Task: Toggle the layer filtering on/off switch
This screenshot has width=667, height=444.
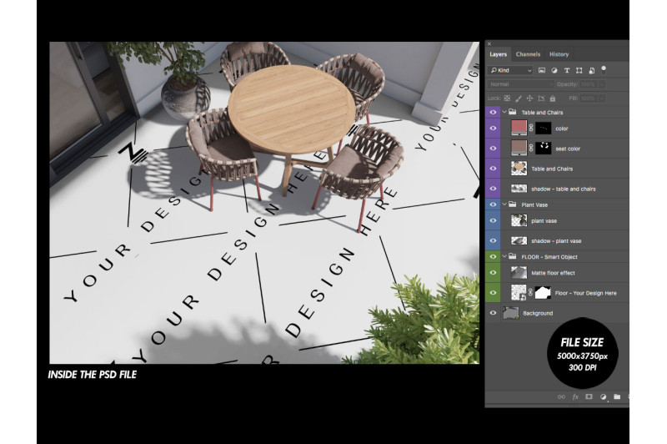Action: click(x=603, y=70)
